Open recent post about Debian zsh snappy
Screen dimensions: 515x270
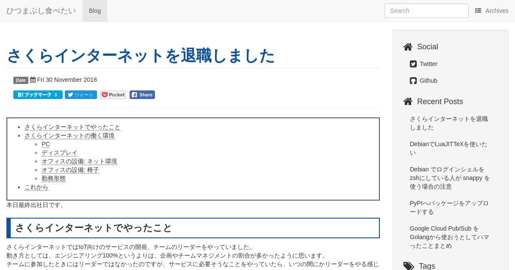pyautogui.click(x=450, y=178)
